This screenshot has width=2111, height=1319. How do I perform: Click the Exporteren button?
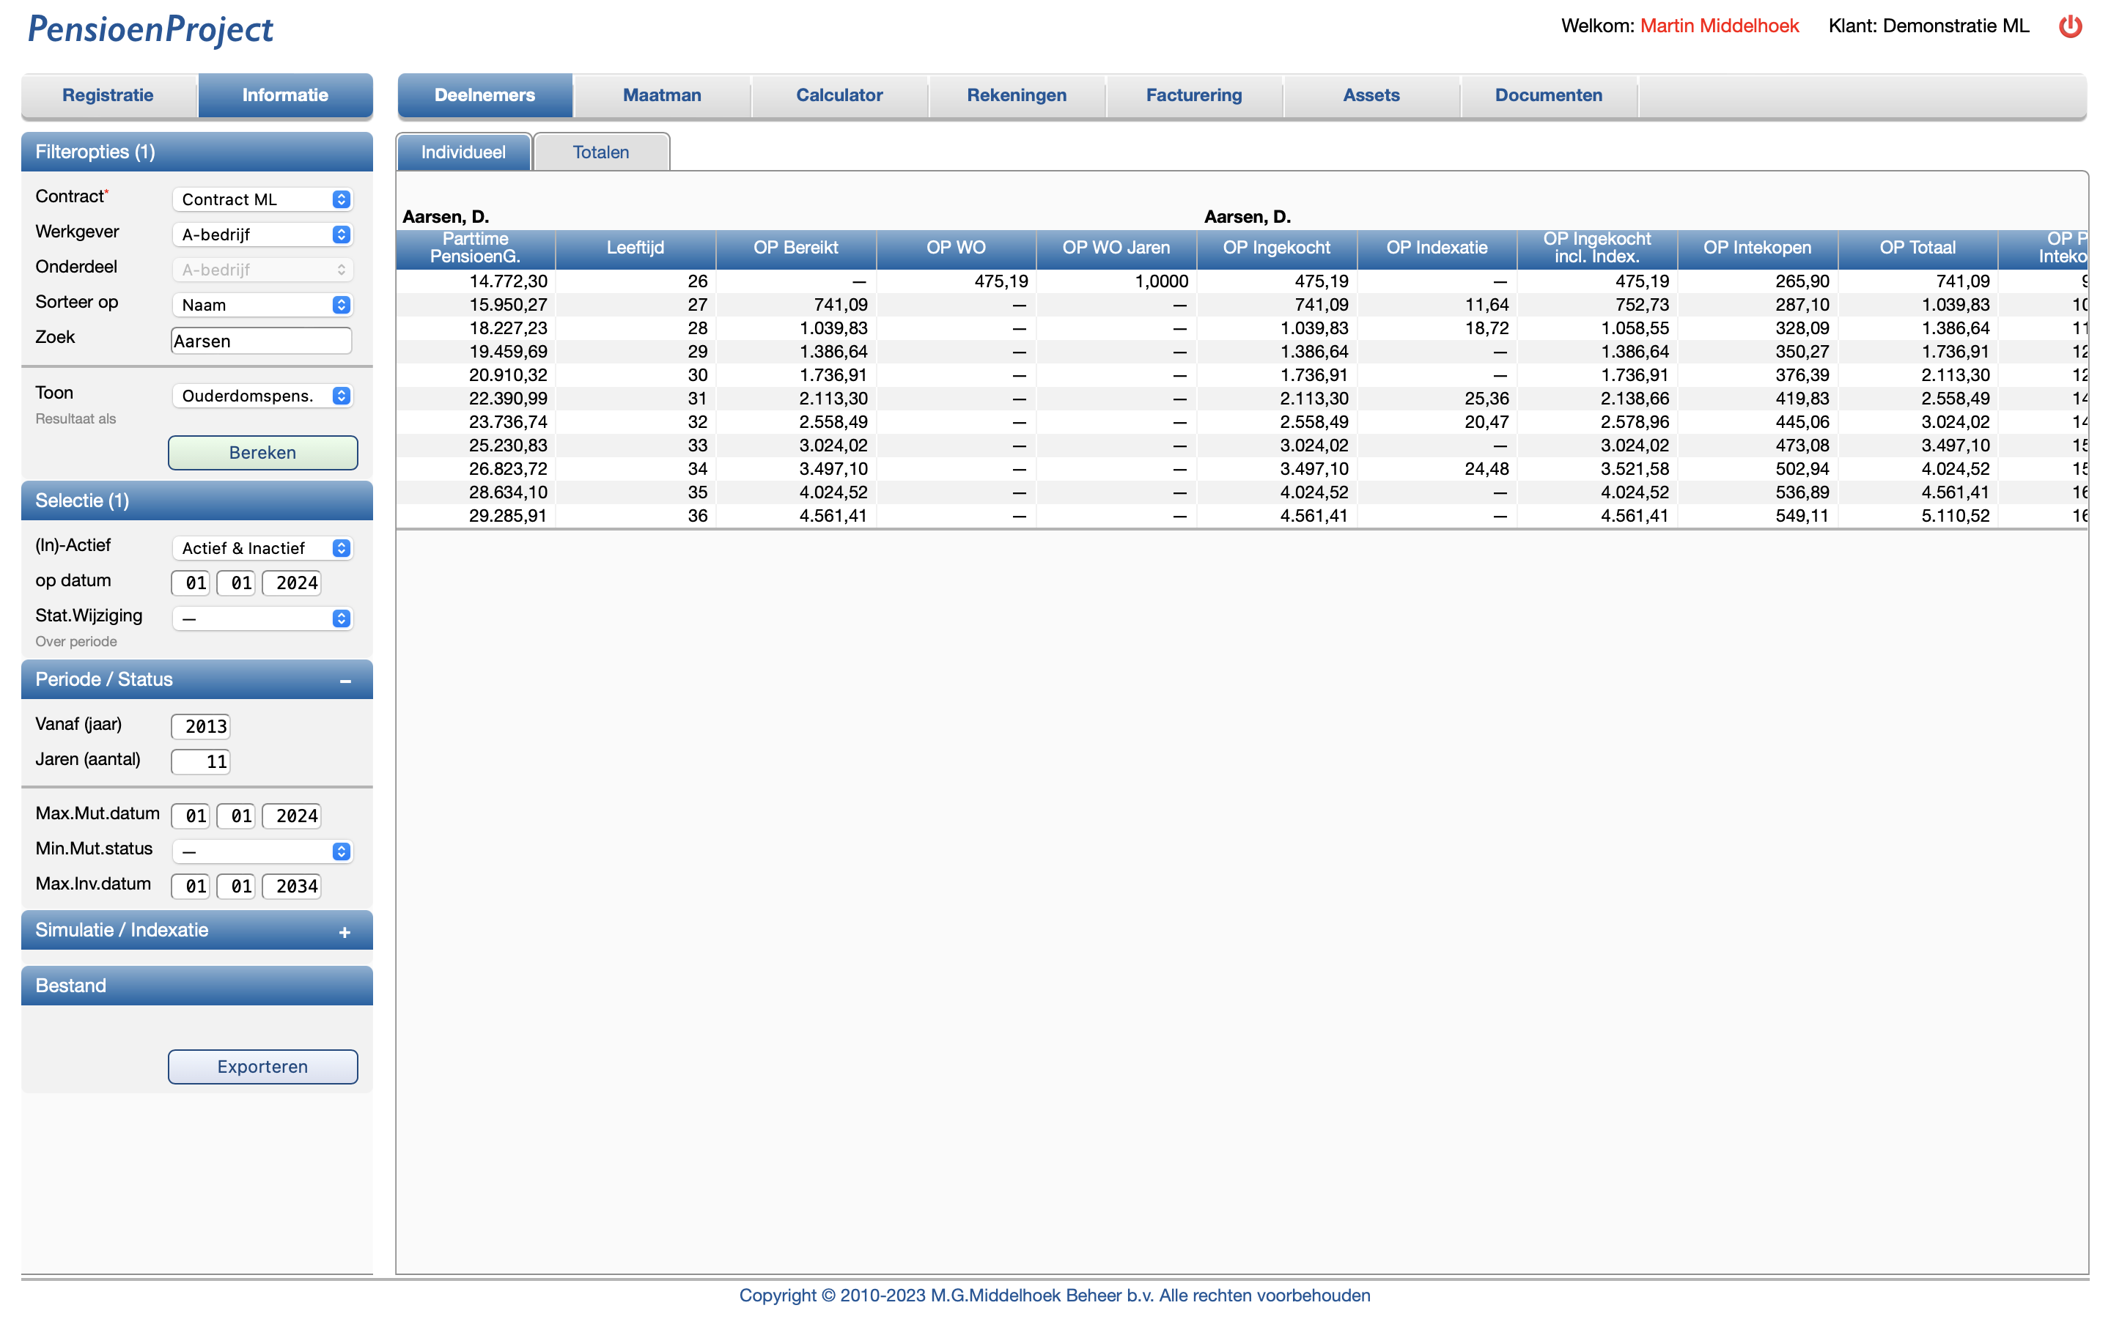[x=262, y=1067]
